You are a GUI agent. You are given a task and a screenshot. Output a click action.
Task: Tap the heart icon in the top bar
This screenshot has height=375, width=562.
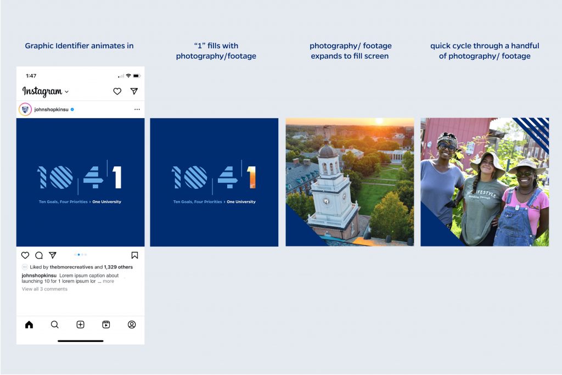[x=117, y=92]
